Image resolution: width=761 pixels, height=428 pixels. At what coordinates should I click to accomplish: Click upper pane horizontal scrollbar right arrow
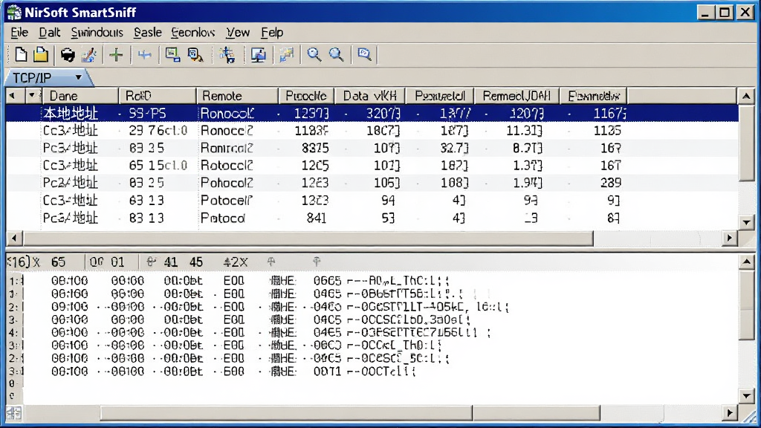tap(730, 238)
